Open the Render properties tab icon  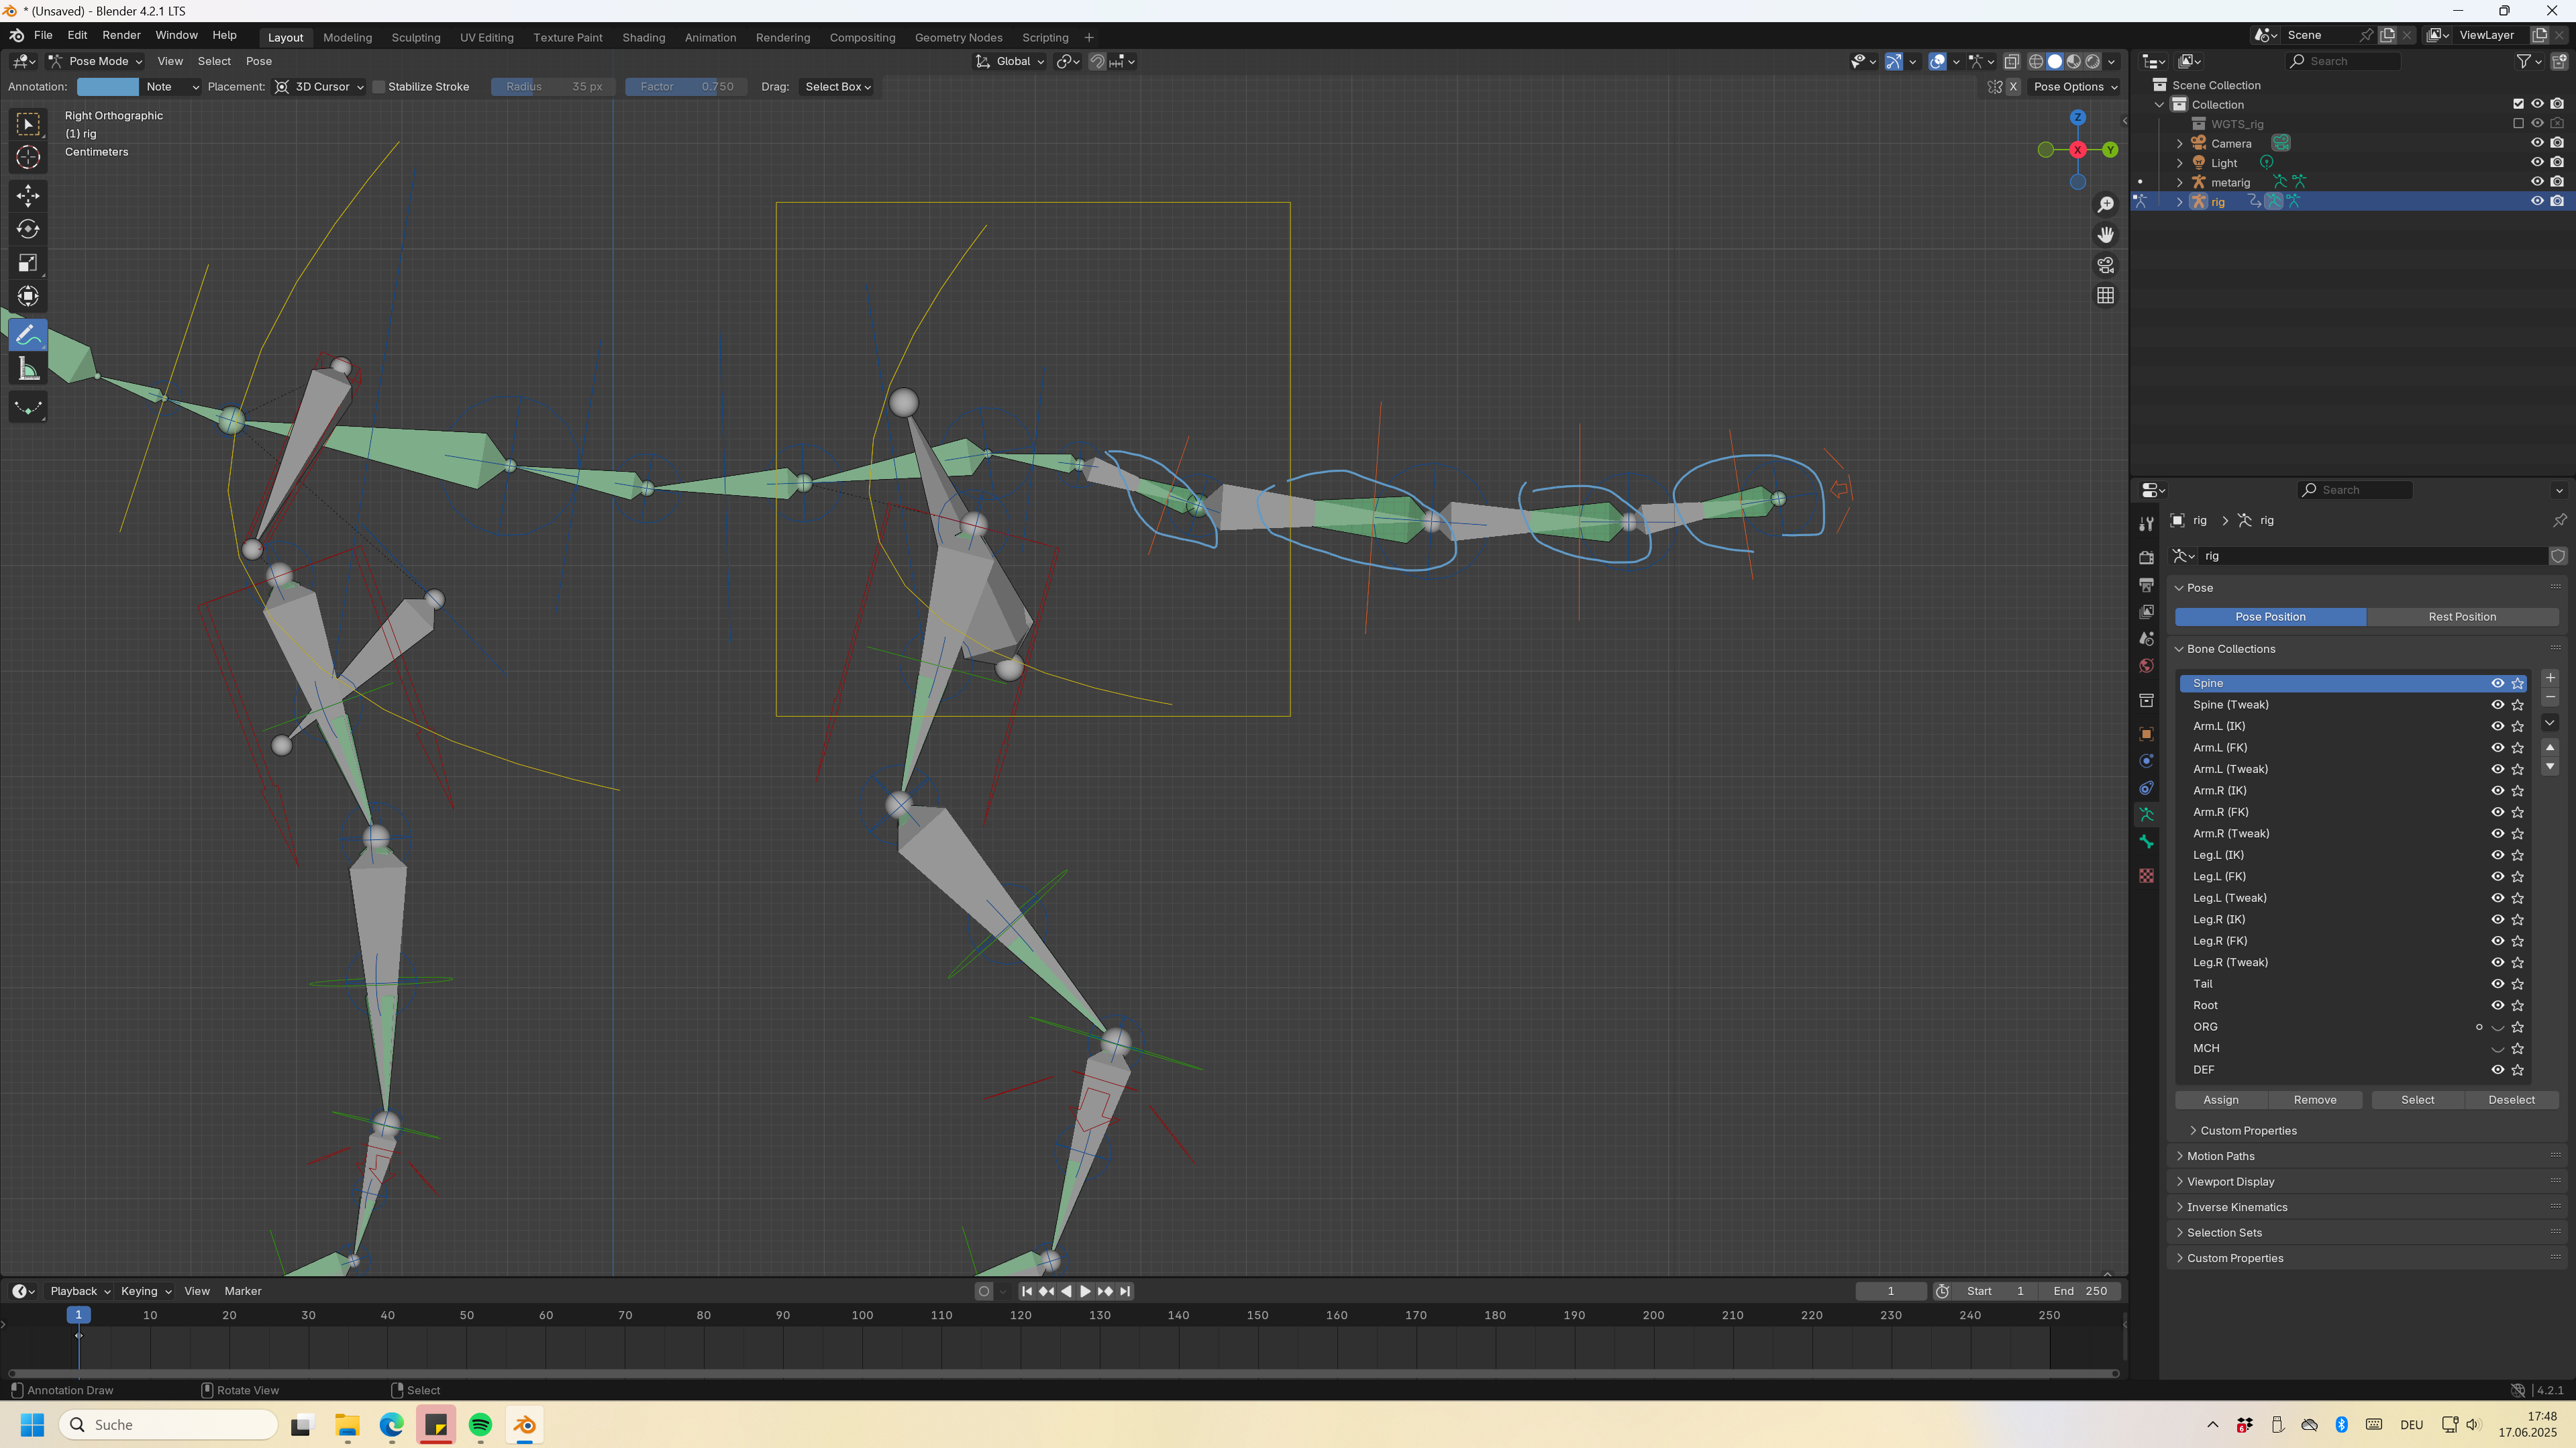tap(2146, 557)
